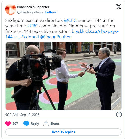Click the Share text label
Image resolution: width=126 pixels, height=140 pixels.
[55, 124]
